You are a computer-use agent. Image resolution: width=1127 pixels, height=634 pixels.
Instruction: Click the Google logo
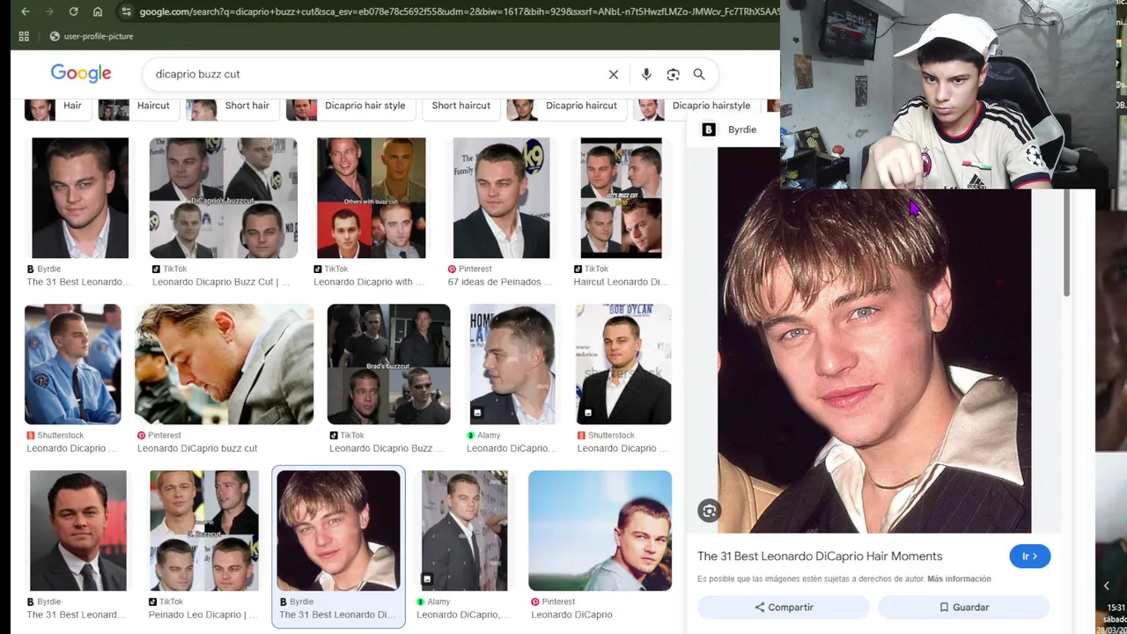[x=81, y=74]
